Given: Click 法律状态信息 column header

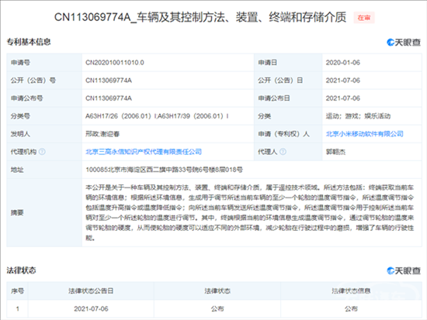Looking at the screenshot, I should [351, 291].
